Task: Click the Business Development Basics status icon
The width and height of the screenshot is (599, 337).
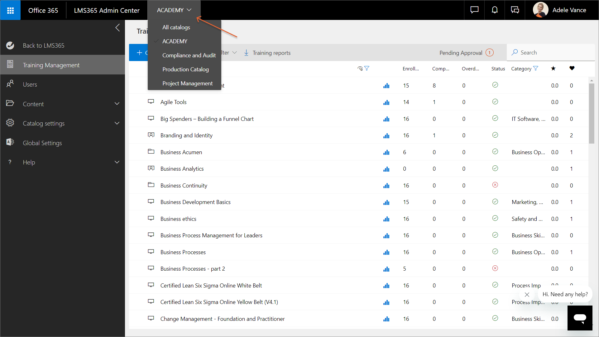Action: point(495,202)
